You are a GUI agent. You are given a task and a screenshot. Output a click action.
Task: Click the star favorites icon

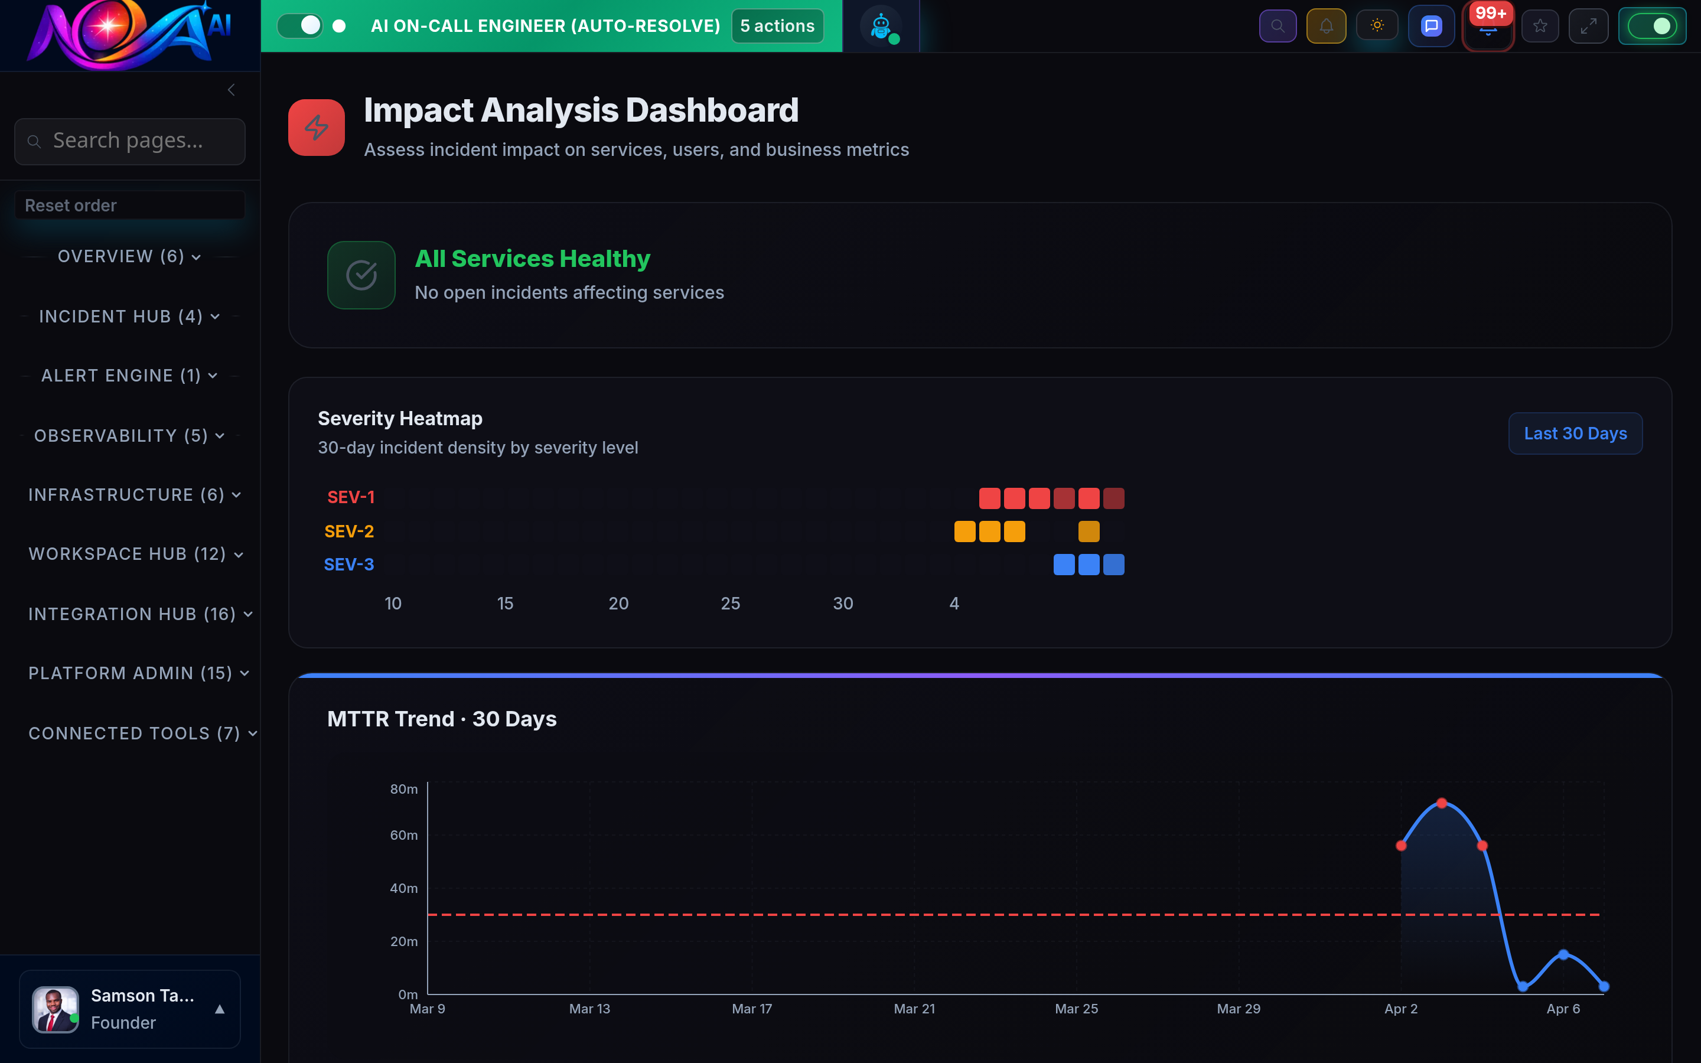click(x=1540, y=25)
